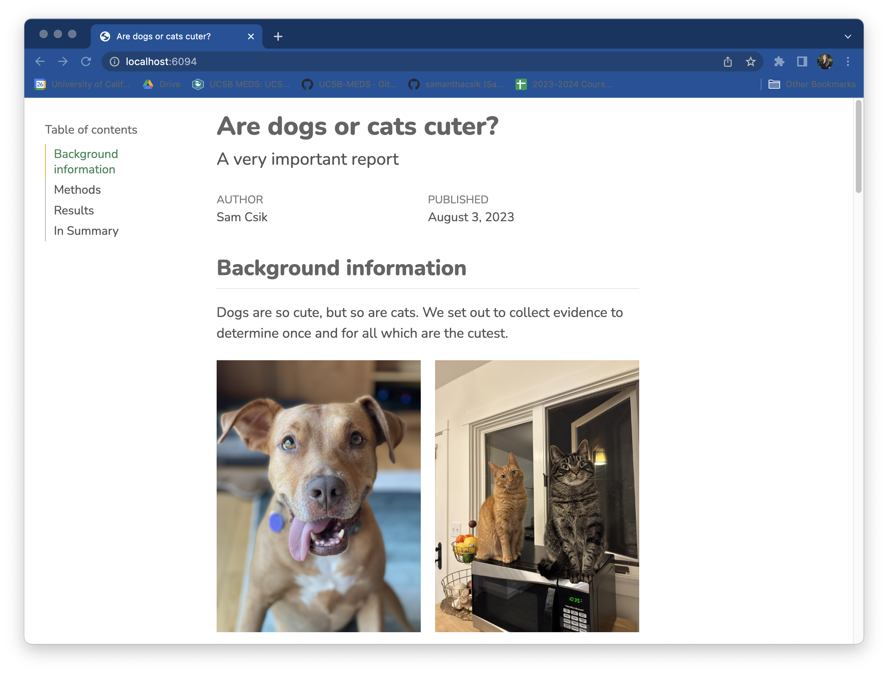Viewport: 888px width, 674px height.
Task: Click the page vertical scrollbar thumb
Action: pos(859,147)
